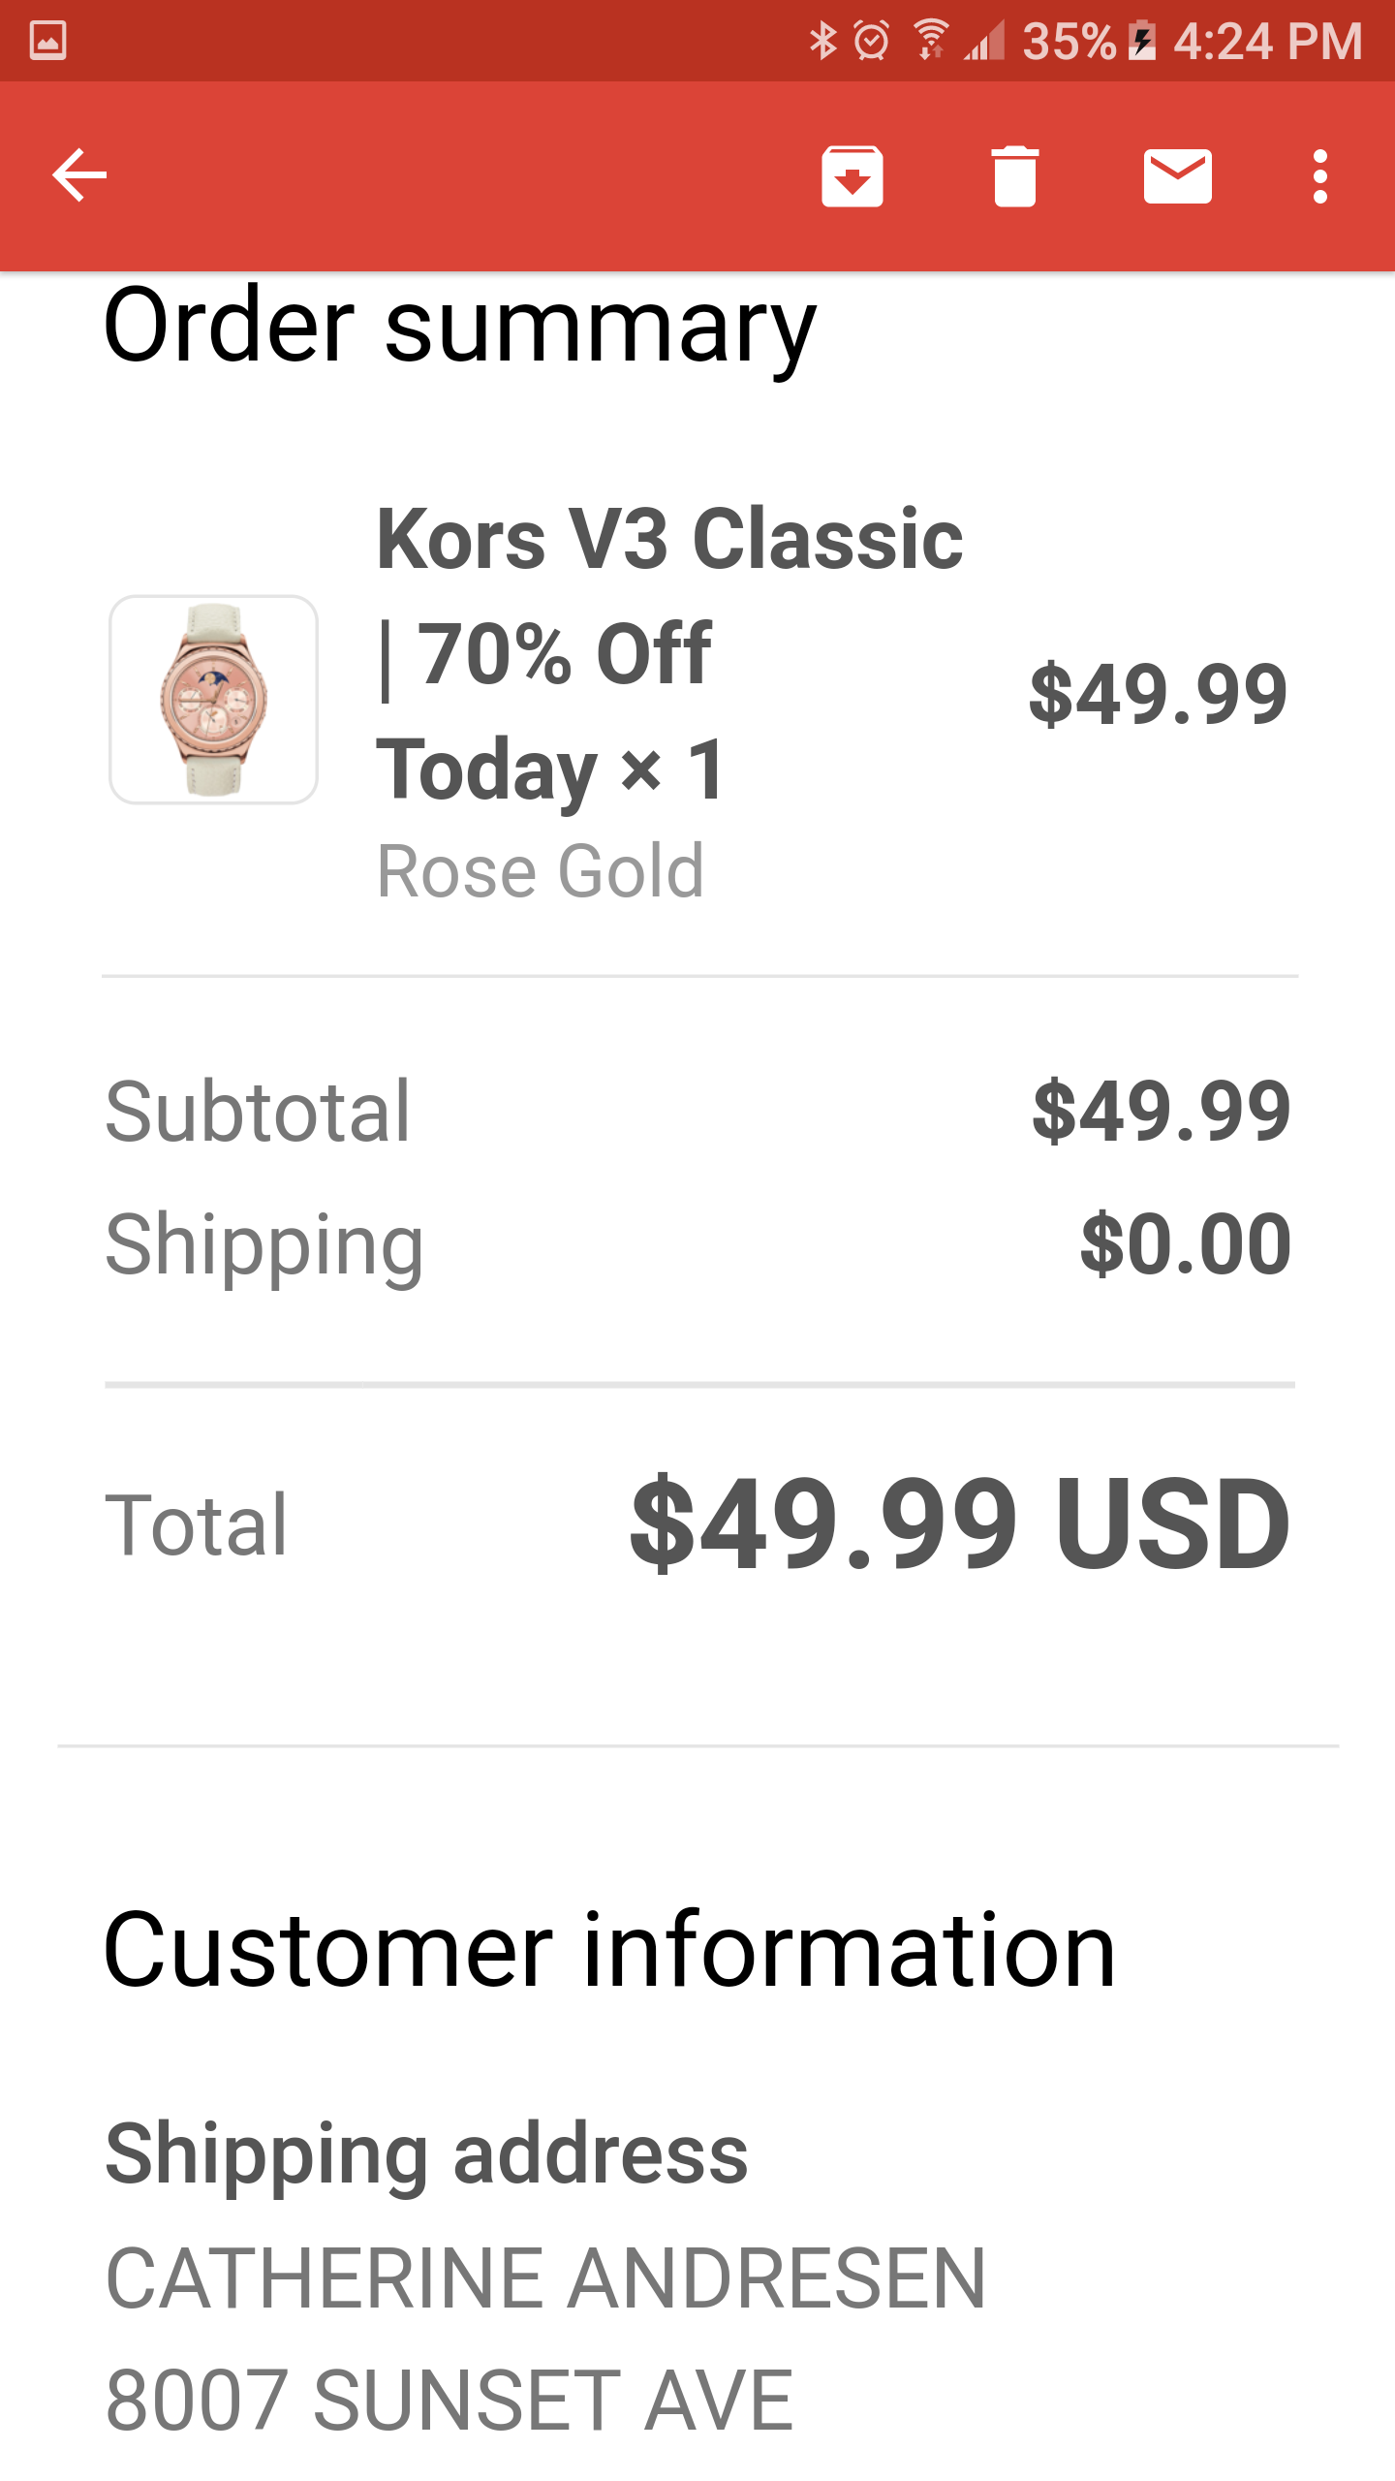
Task: Tap the 8007 SUNSET AVE address line
Action: (x=449, y=2400)
